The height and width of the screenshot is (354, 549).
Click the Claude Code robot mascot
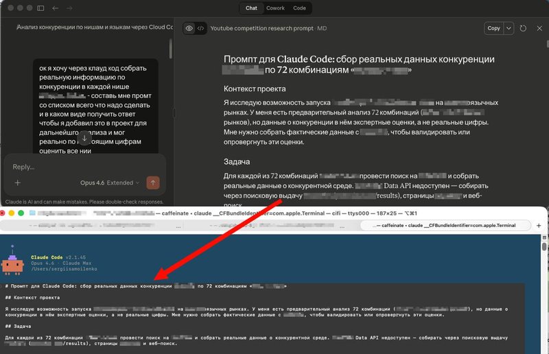coord(12,260)
